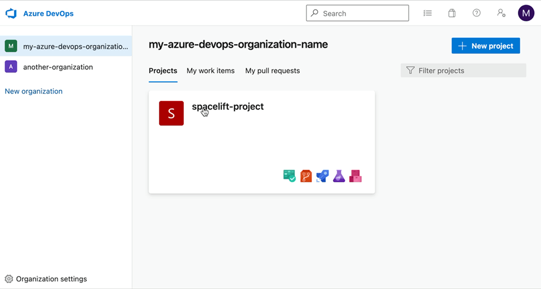The height and width of the screenshot is (289, 541).
Task: Open the Pipelines service icon
Action: (x=322, y=176)
